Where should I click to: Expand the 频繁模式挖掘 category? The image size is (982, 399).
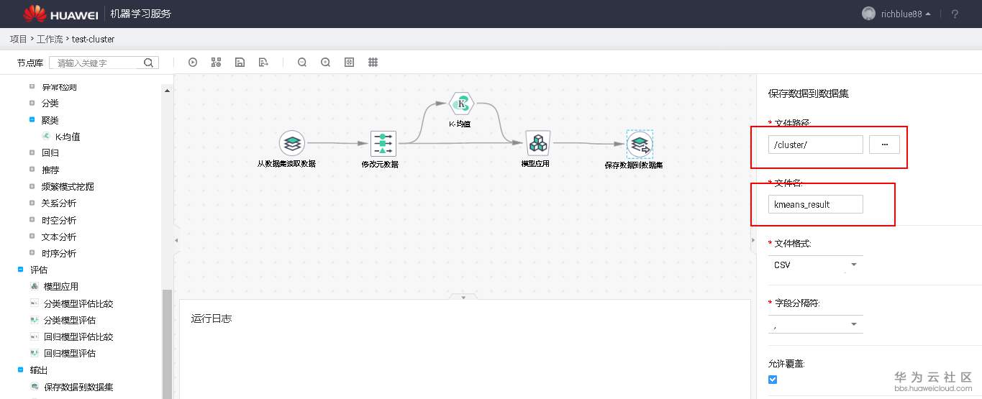tap(32, 186)
